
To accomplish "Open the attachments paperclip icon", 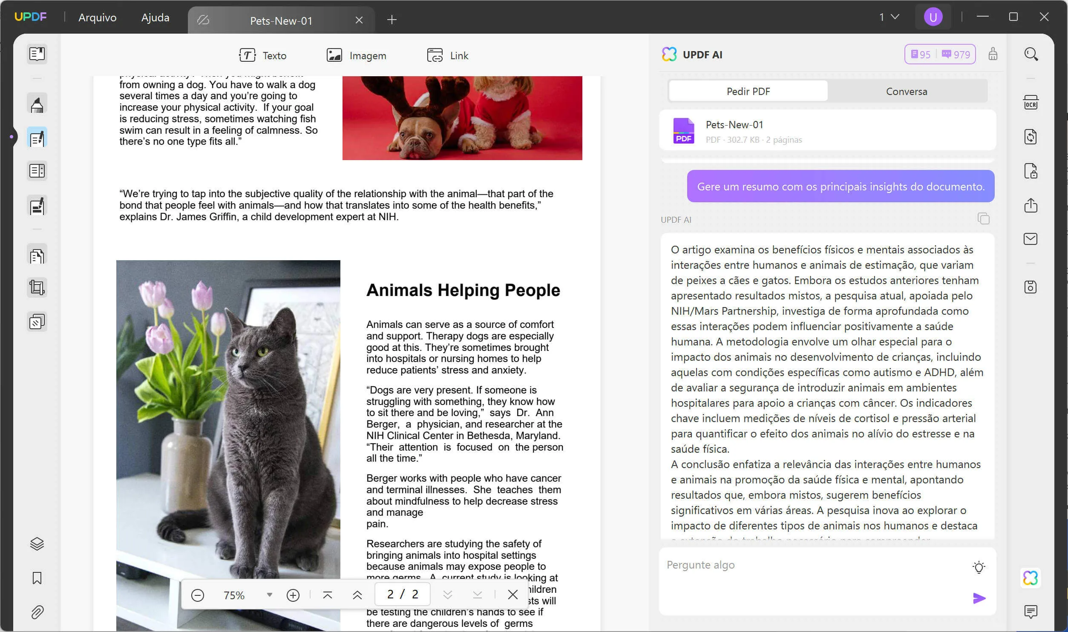I will click(x=37, y=612).
